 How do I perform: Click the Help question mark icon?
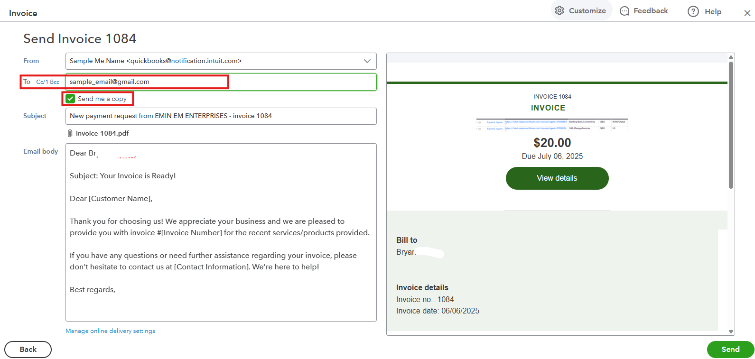(x=693, y=11)
